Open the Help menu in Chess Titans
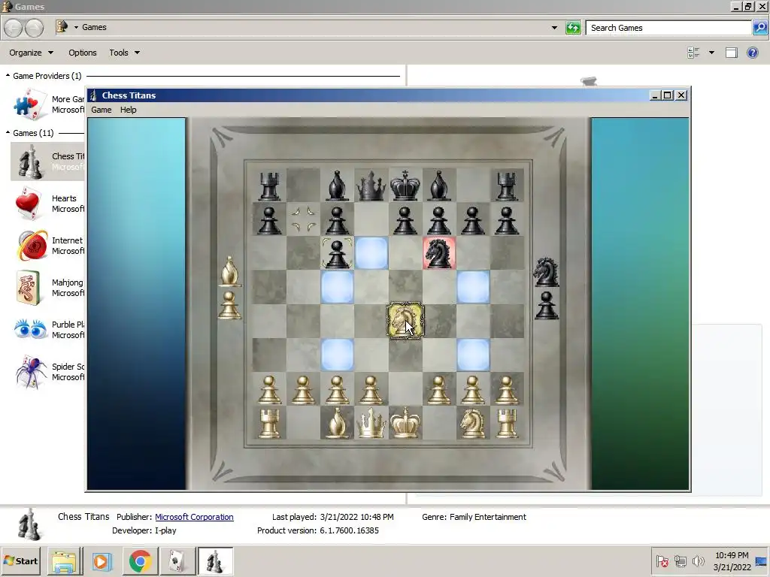The image size is (770, 577). (128, 110)
